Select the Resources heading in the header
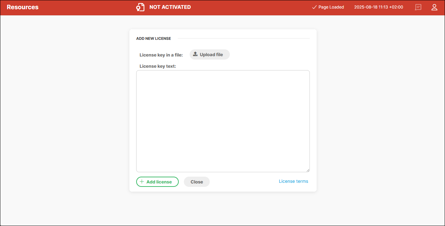This screenshot has width=445, height=226. (22, 7)
